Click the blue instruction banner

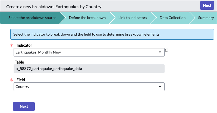[x=112, y=34]
